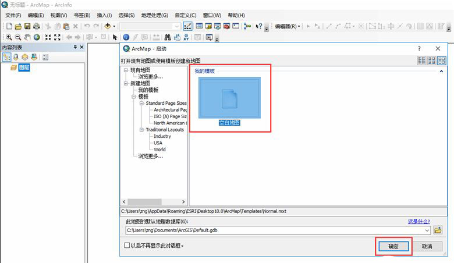Screen dimensions: 454x263
Task: Open the Table of Contents window icon
Action: (199, 26)
